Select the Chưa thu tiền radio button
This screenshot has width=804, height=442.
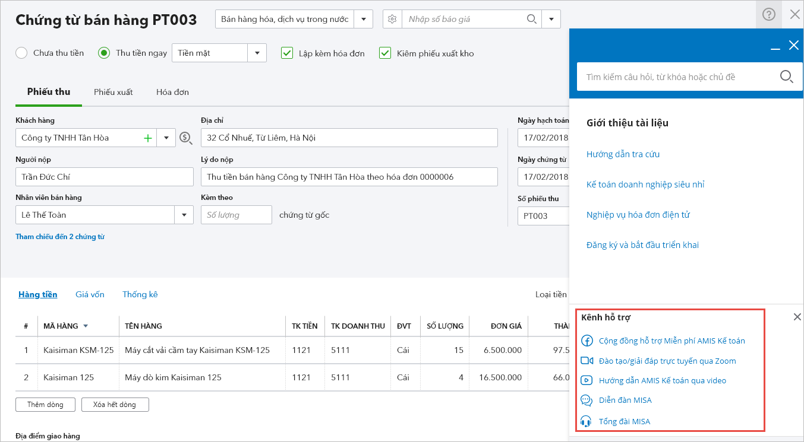[21, 53]
